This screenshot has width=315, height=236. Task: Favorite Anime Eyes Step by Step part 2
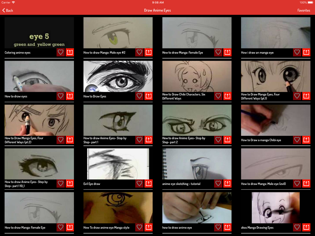pyautogui.click(x=218, y=140)
